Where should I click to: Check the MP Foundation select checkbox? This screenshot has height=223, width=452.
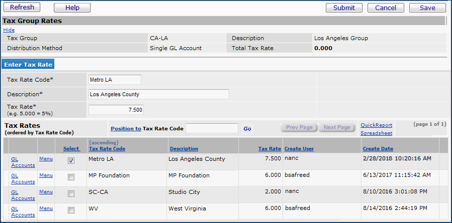coord(71,177)
